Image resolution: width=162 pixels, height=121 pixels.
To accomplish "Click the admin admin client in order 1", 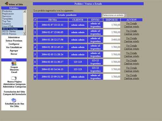I will (78, 25).
